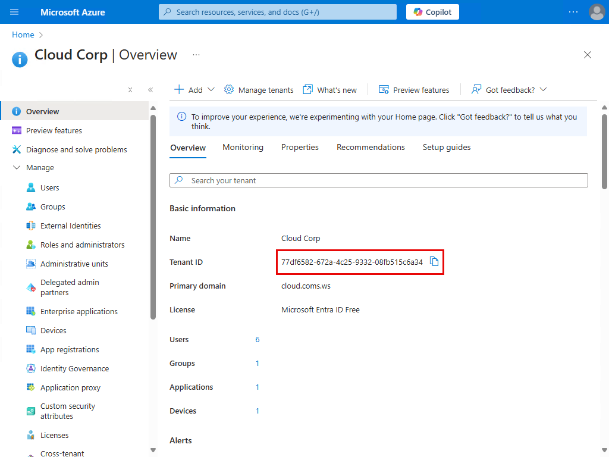The height and width of the screenshot is (457, 609).
Task: Click the Manage tenants gear icon
Action: coord(229,90)
